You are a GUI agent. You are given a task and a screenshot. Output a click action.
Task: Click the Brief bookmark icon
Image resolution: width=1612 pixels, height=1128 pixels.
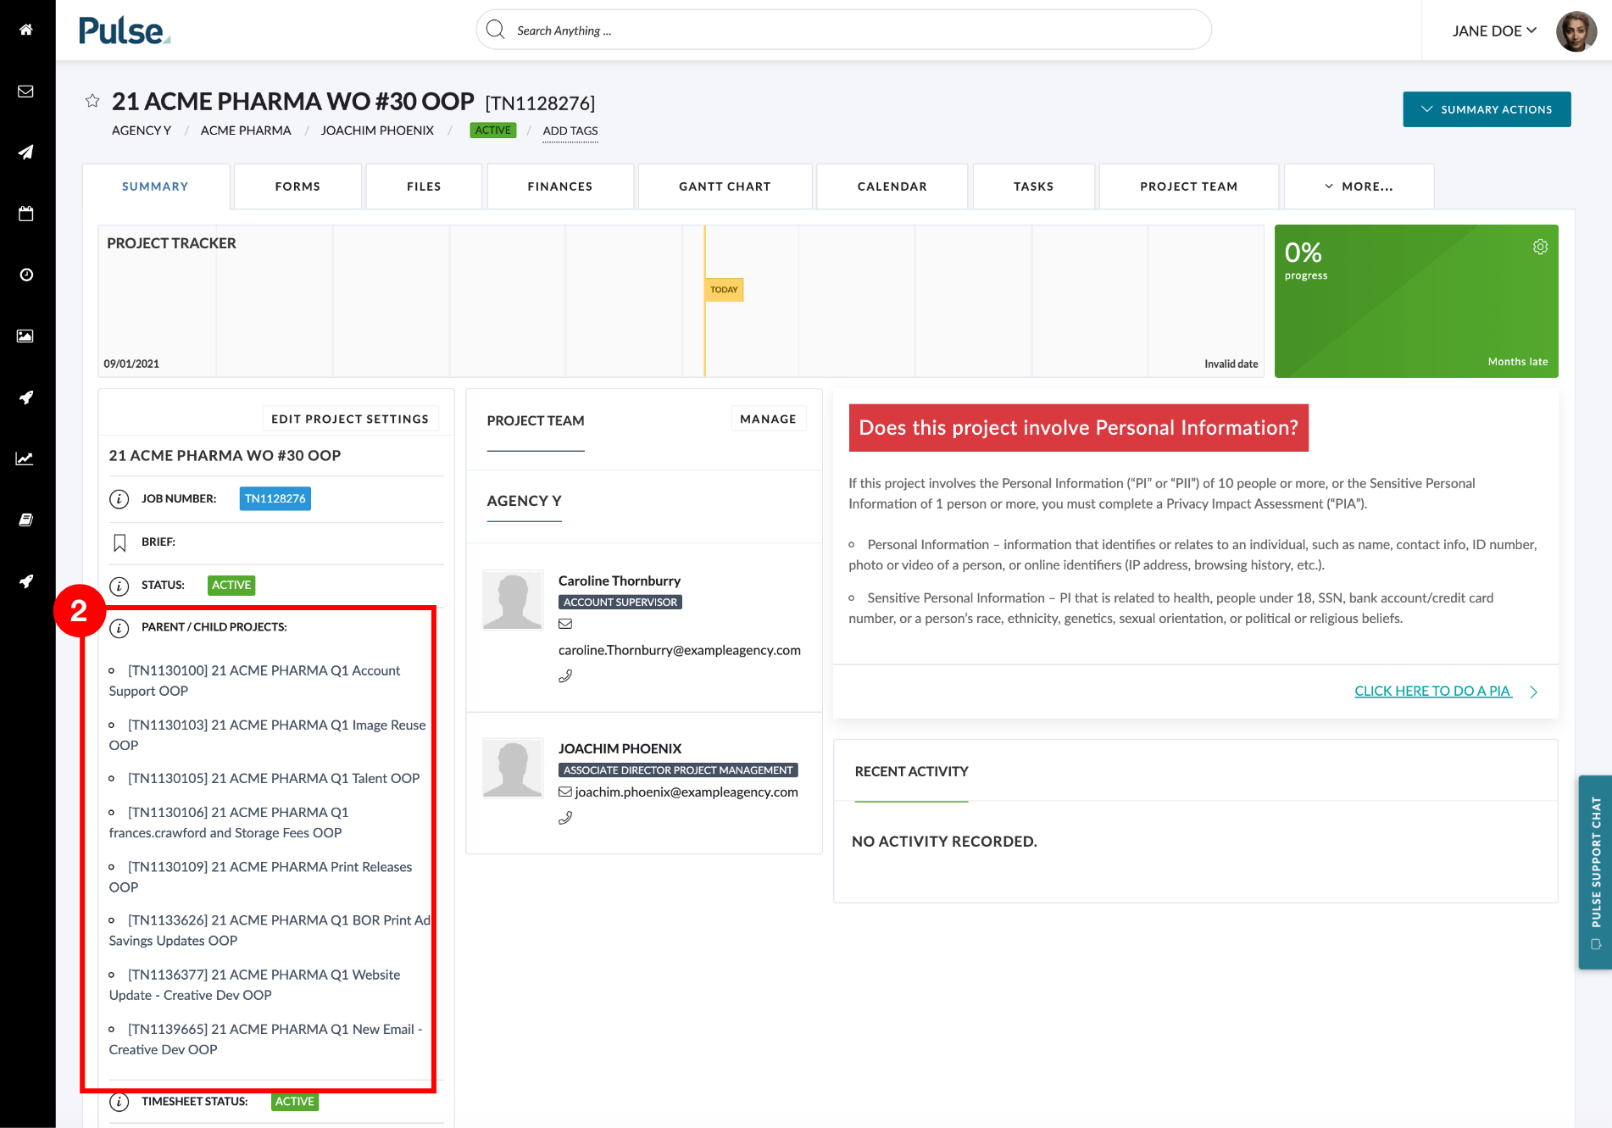tap(120, 542)
